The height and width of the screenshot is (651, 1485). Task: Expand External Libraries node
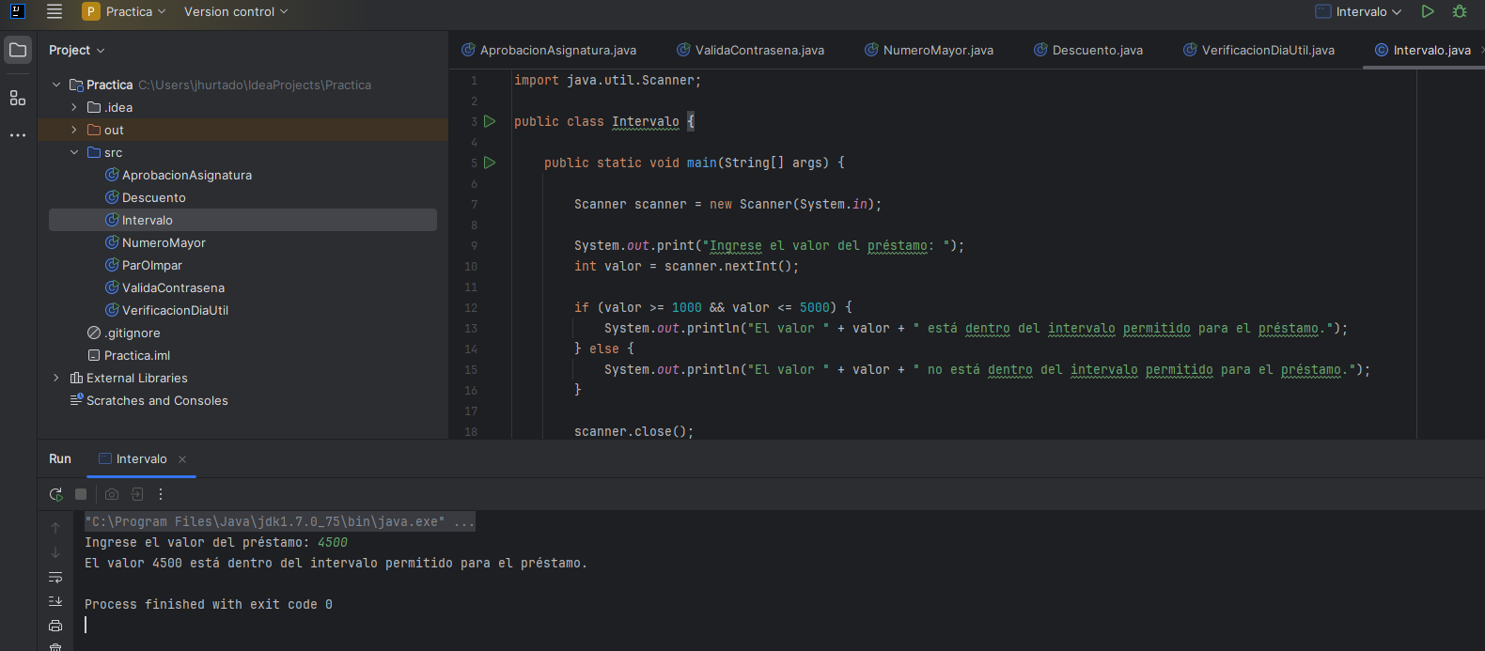pyautogui.click(x=56, y=378)
